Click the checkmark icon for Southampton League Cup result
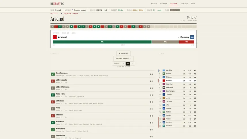Screen dimensions: 247x139 tap(53, 74)
